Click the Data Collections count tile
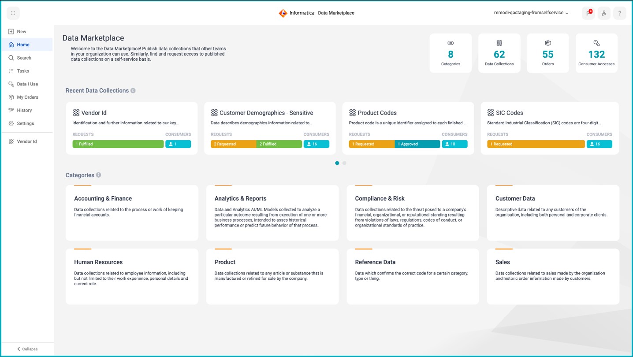 (499, 53)
